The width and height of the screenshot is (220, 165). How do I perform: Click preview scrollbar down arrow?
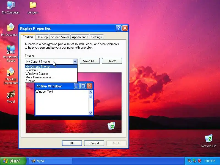click(91, 113)
